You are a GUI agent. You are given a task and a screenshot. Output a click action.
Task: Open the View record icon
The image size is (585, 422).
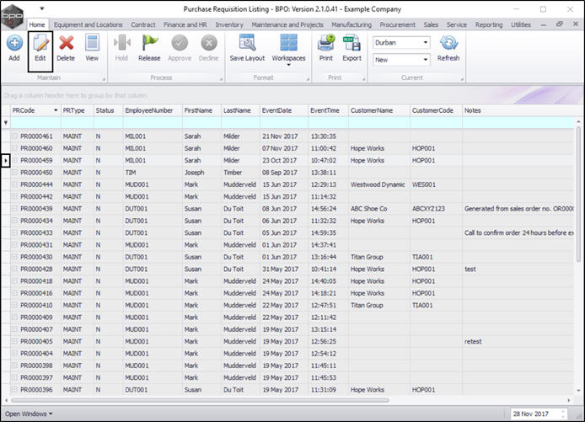[91, 47]
